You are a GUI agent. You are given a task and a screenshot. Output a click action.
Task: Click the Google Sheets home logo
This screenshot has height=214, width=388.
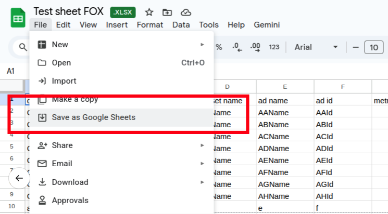(18, 18)
